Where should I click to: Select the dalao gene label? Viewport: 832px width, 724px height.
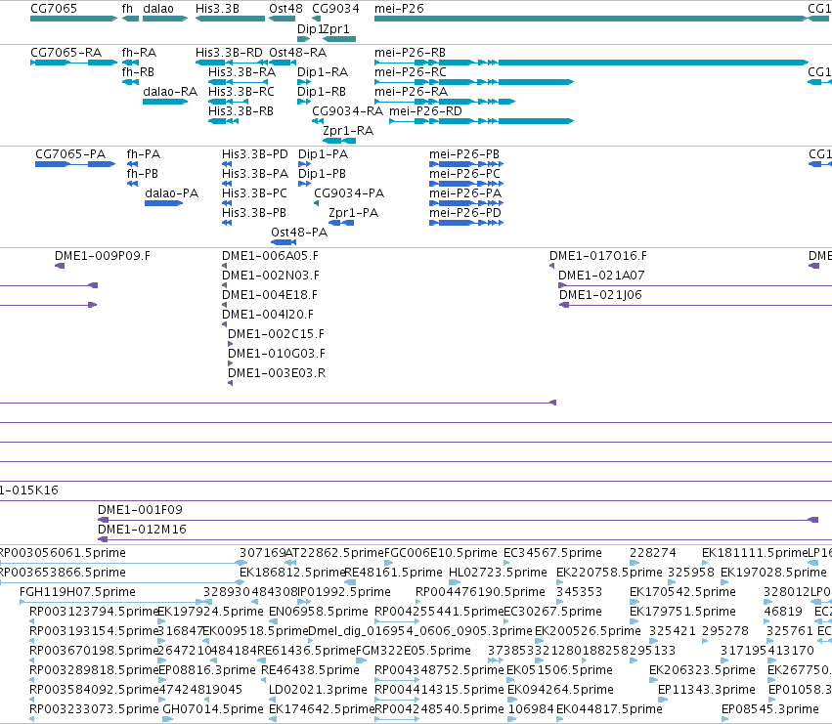(x=158, y=9)
